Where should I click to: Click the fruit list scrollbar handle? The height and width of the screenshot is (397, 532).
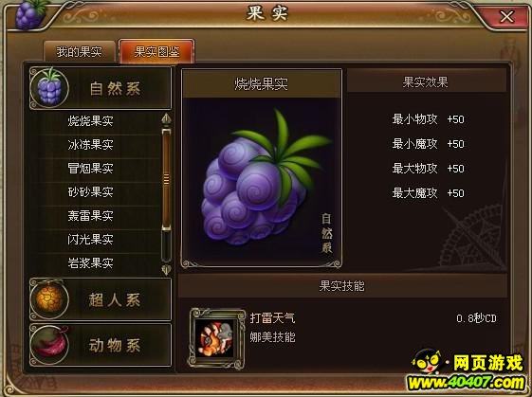(x=166, y=179)
